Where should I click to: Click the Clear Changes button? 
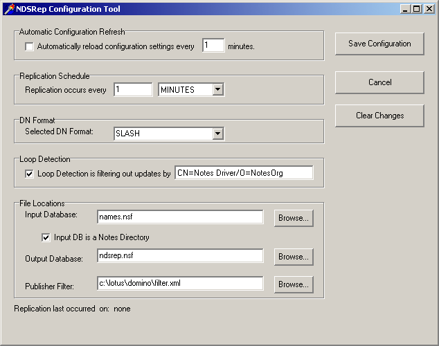click(x=379, y=116)
